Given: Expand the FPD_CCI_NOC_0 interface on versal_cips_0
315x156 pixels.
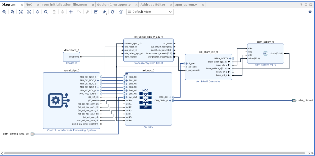Looking at the screenshot, I should (98, 77).
